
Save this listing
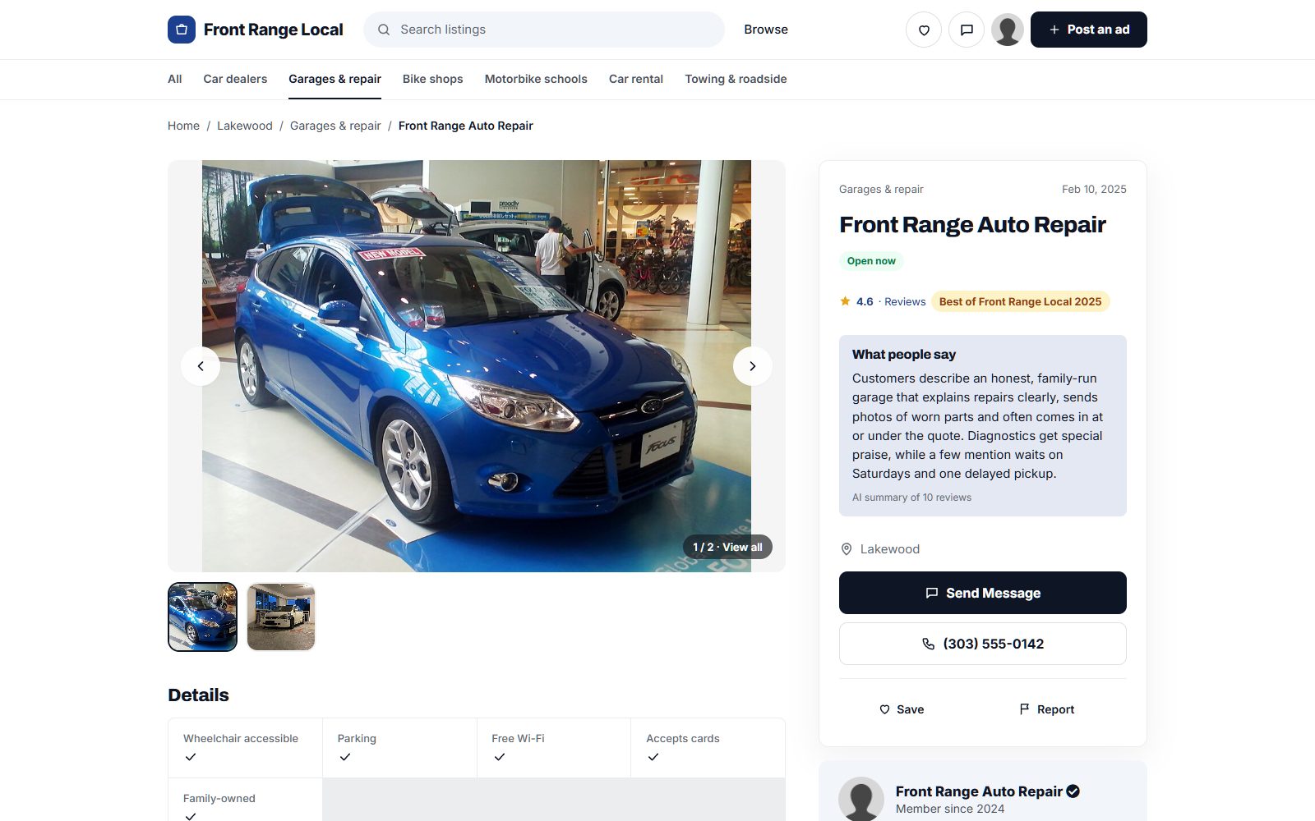pyautogui.click(x=902, y=709)
